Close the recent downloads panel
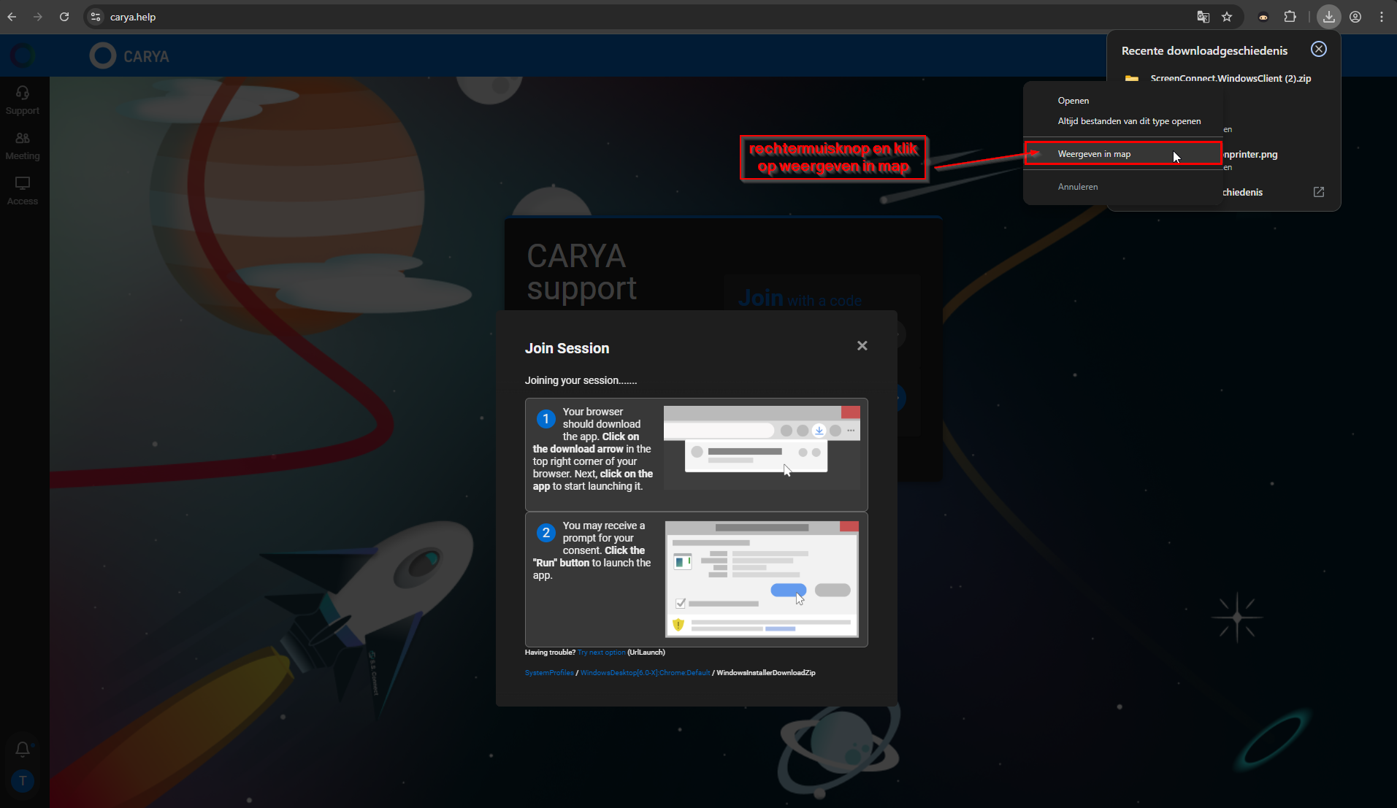The image size is (1397, 808). tap(1318, 49)
